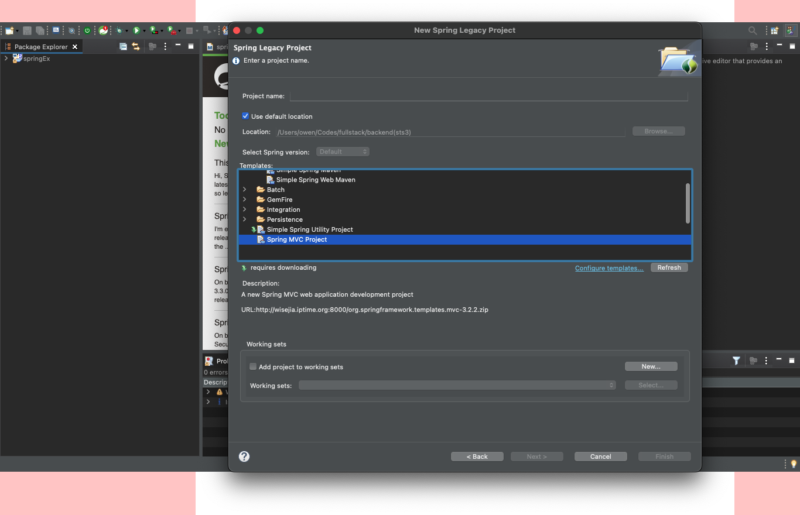The width and height of the screenshot is (800, 515).
Task: Select the Problems tab in bottom panel
Action: pyautogui.click(x=217, y=361)
